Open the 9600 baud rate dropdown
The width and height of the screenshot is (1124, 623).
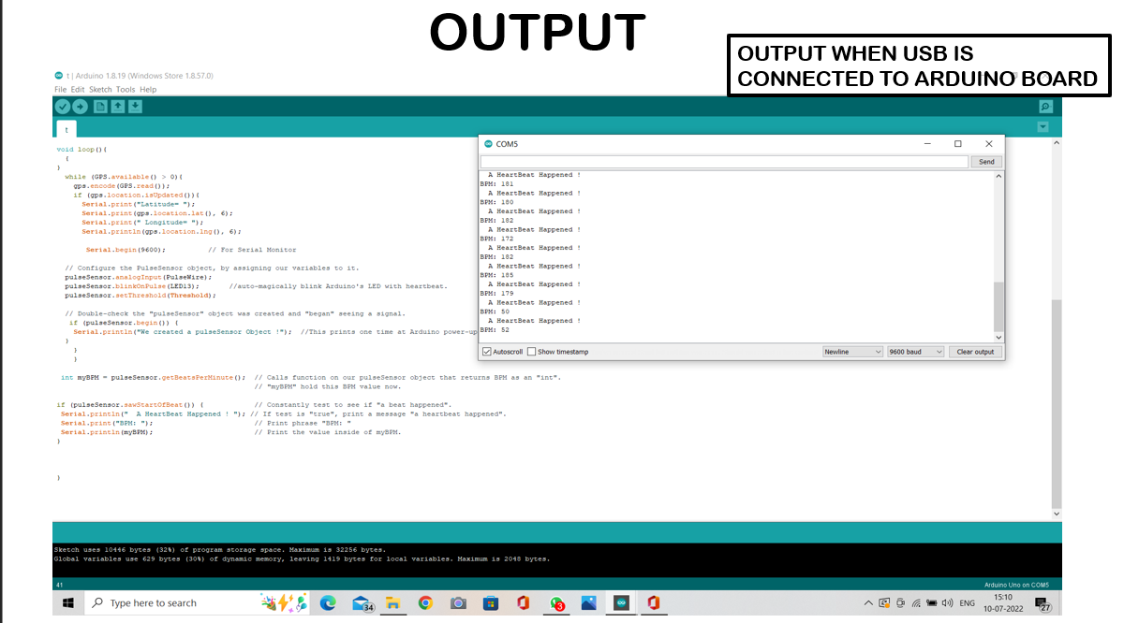click(x=915, y=352)
